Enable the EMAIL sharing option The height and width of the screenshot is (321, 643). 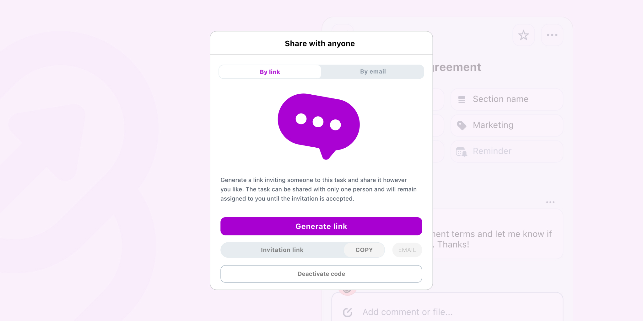point(407,250)
